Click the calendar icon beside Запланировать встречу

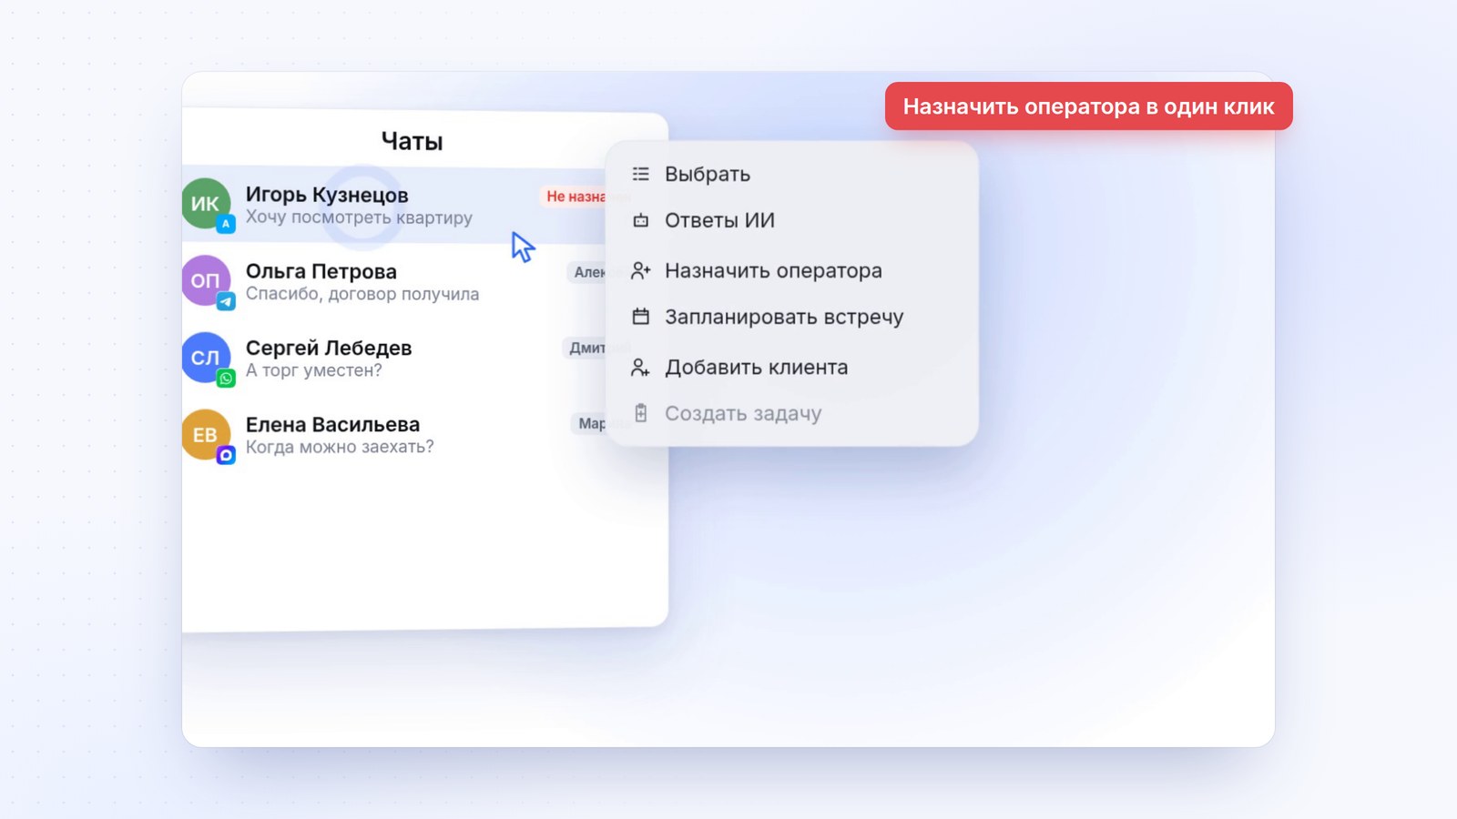pyautogui.click(x=641, y=317)
